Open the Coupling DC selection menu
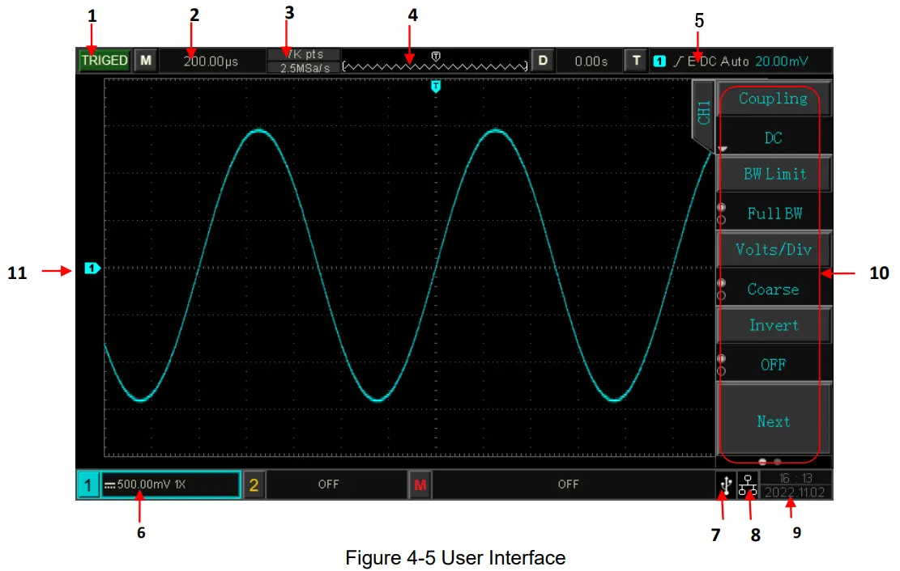The width and height of the screenshot is (900, 571). [x=772, y=118]
